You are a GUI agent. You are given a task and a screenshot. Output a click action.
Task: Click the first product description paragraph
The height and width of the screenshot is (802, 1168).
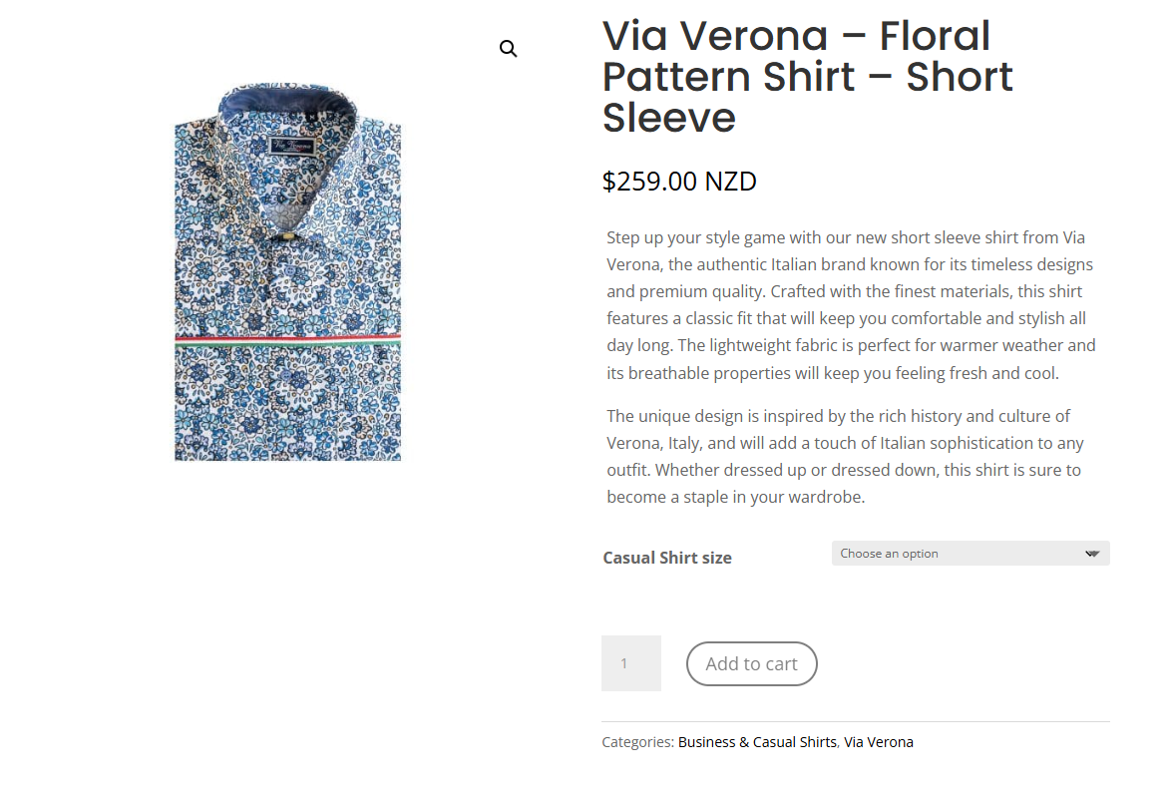click(x=851, y=305)
